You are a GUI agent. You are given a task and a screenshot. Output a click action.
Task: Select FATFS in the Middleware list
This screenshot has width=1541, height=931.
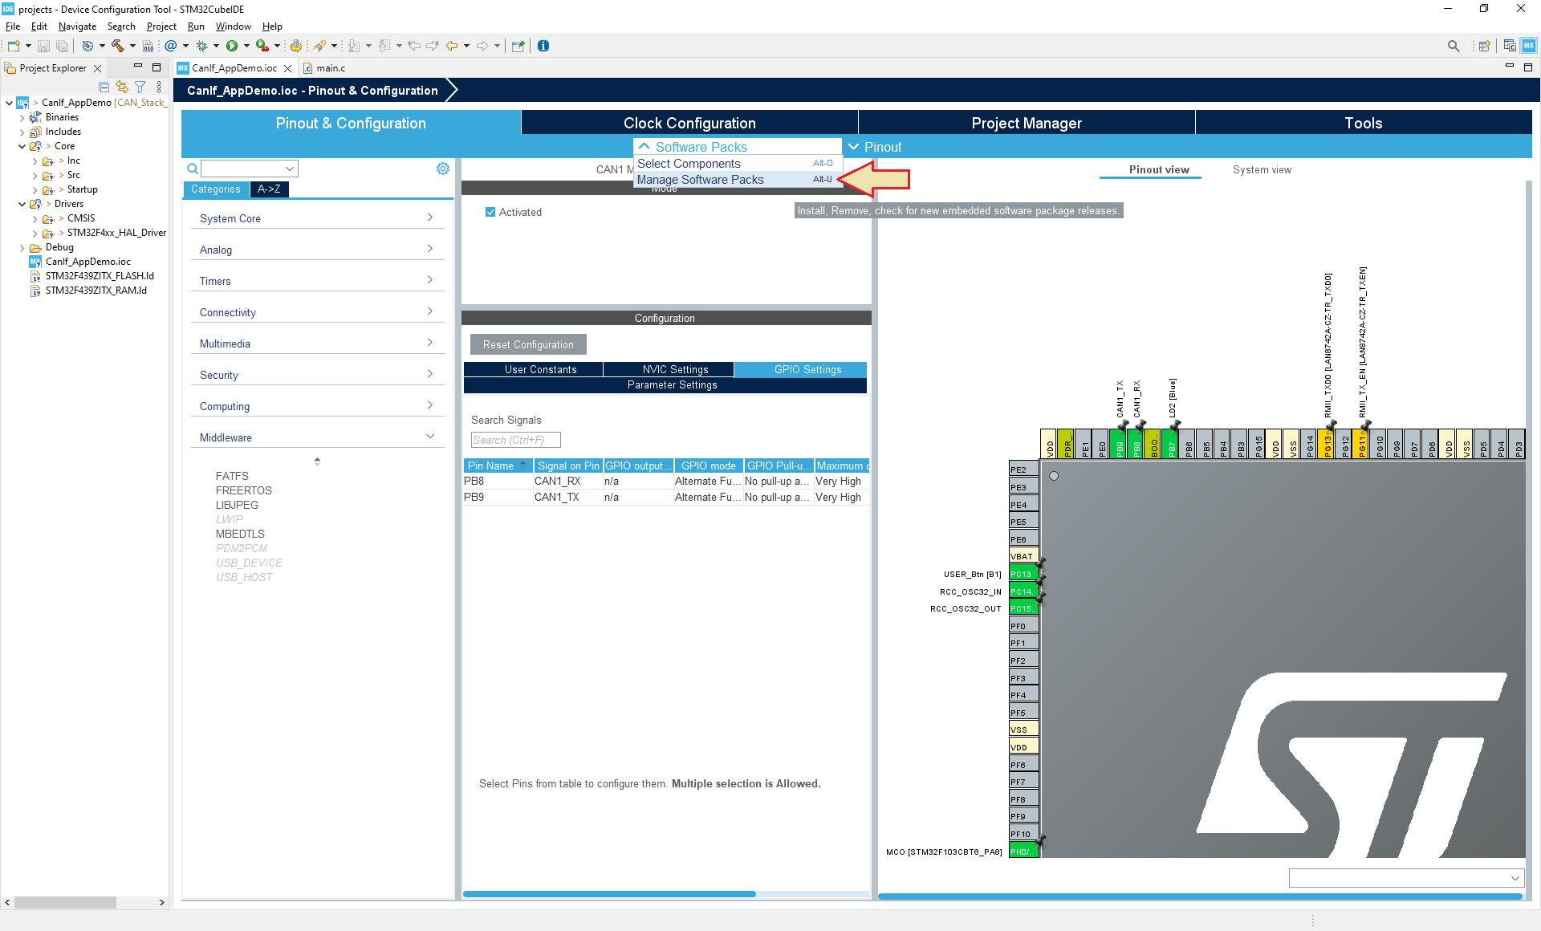point(232,476)
